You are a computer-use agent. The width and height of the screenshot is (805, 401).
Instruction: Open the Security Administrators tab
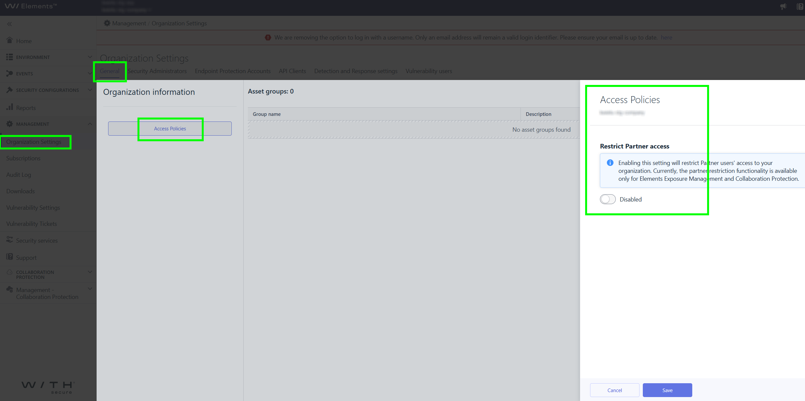tap(157, 71)
